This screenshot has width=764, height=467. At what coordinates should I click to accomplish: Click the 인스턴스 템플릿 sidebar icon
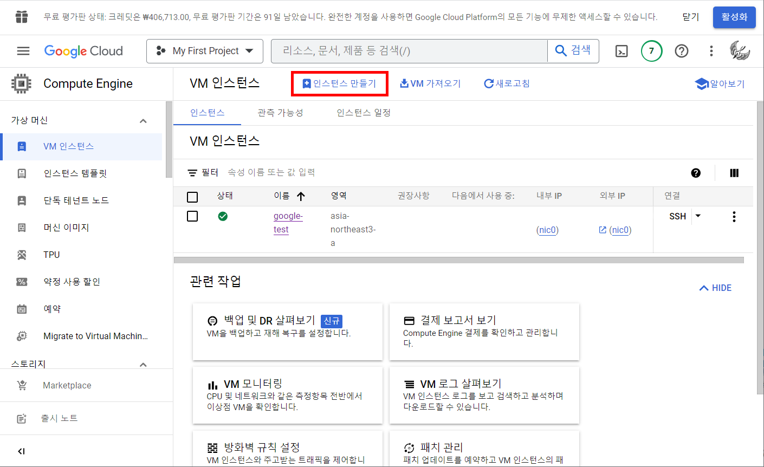[x=22, y=173]
